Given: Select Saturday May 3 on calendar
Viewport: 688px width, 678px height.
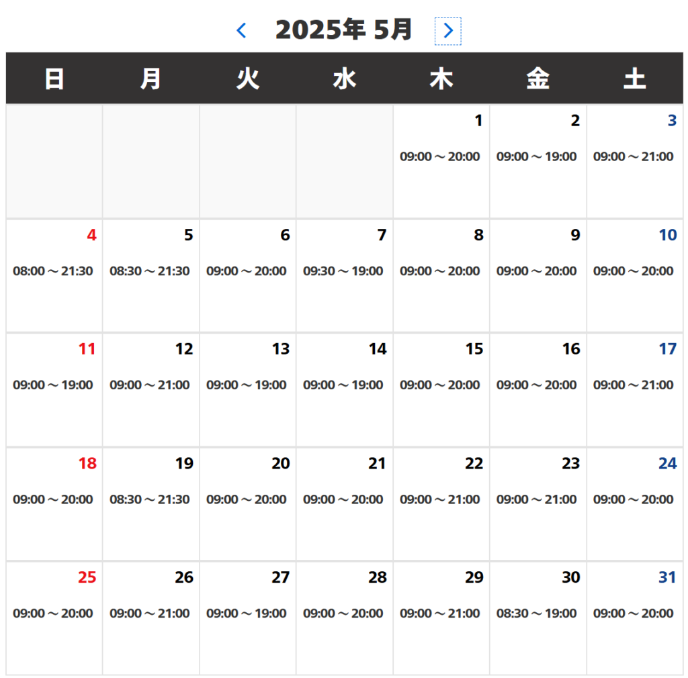Looking at the screenshot, I should pos(634,161).
